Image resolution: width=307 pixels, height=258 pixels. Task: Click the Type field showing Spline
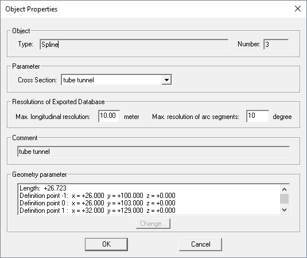point(134,45)
